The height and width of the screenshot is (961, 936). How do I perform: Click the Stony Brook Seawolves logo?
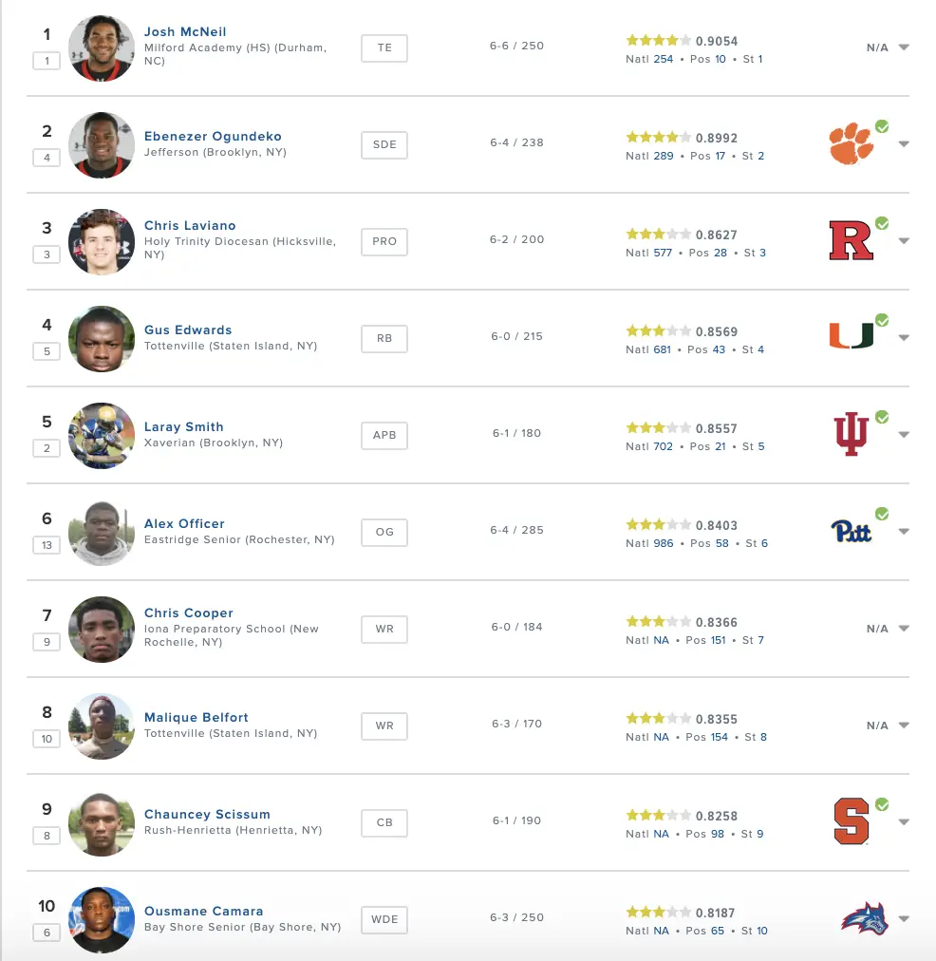point(865,918)
